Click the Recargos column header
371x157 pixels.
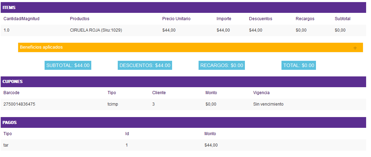(x=305, y=19)
